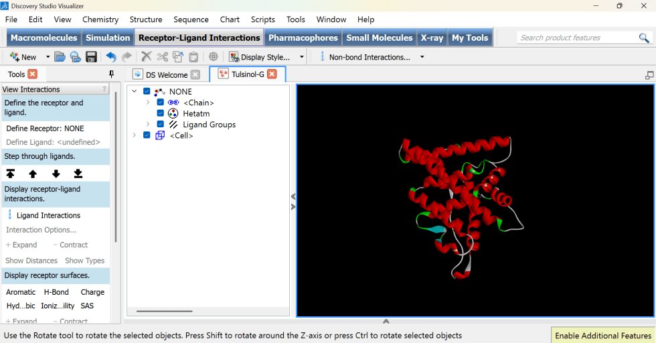This screenshot has height=343, width=656.
Task: Toggle the Ligand Groups checkbox
Action: tap(160, 124)
